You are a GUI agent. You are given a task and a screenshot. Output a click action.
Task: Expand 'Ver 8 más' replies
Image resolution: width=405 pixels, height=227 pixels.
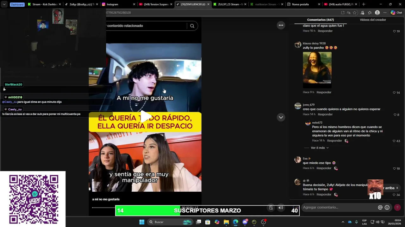coord(320,148)
